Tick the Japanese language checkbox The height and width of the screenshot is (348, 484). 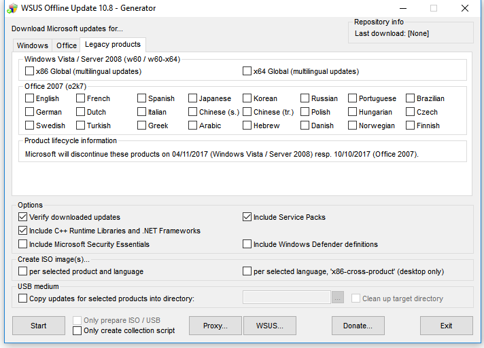(x=192, y=98)
